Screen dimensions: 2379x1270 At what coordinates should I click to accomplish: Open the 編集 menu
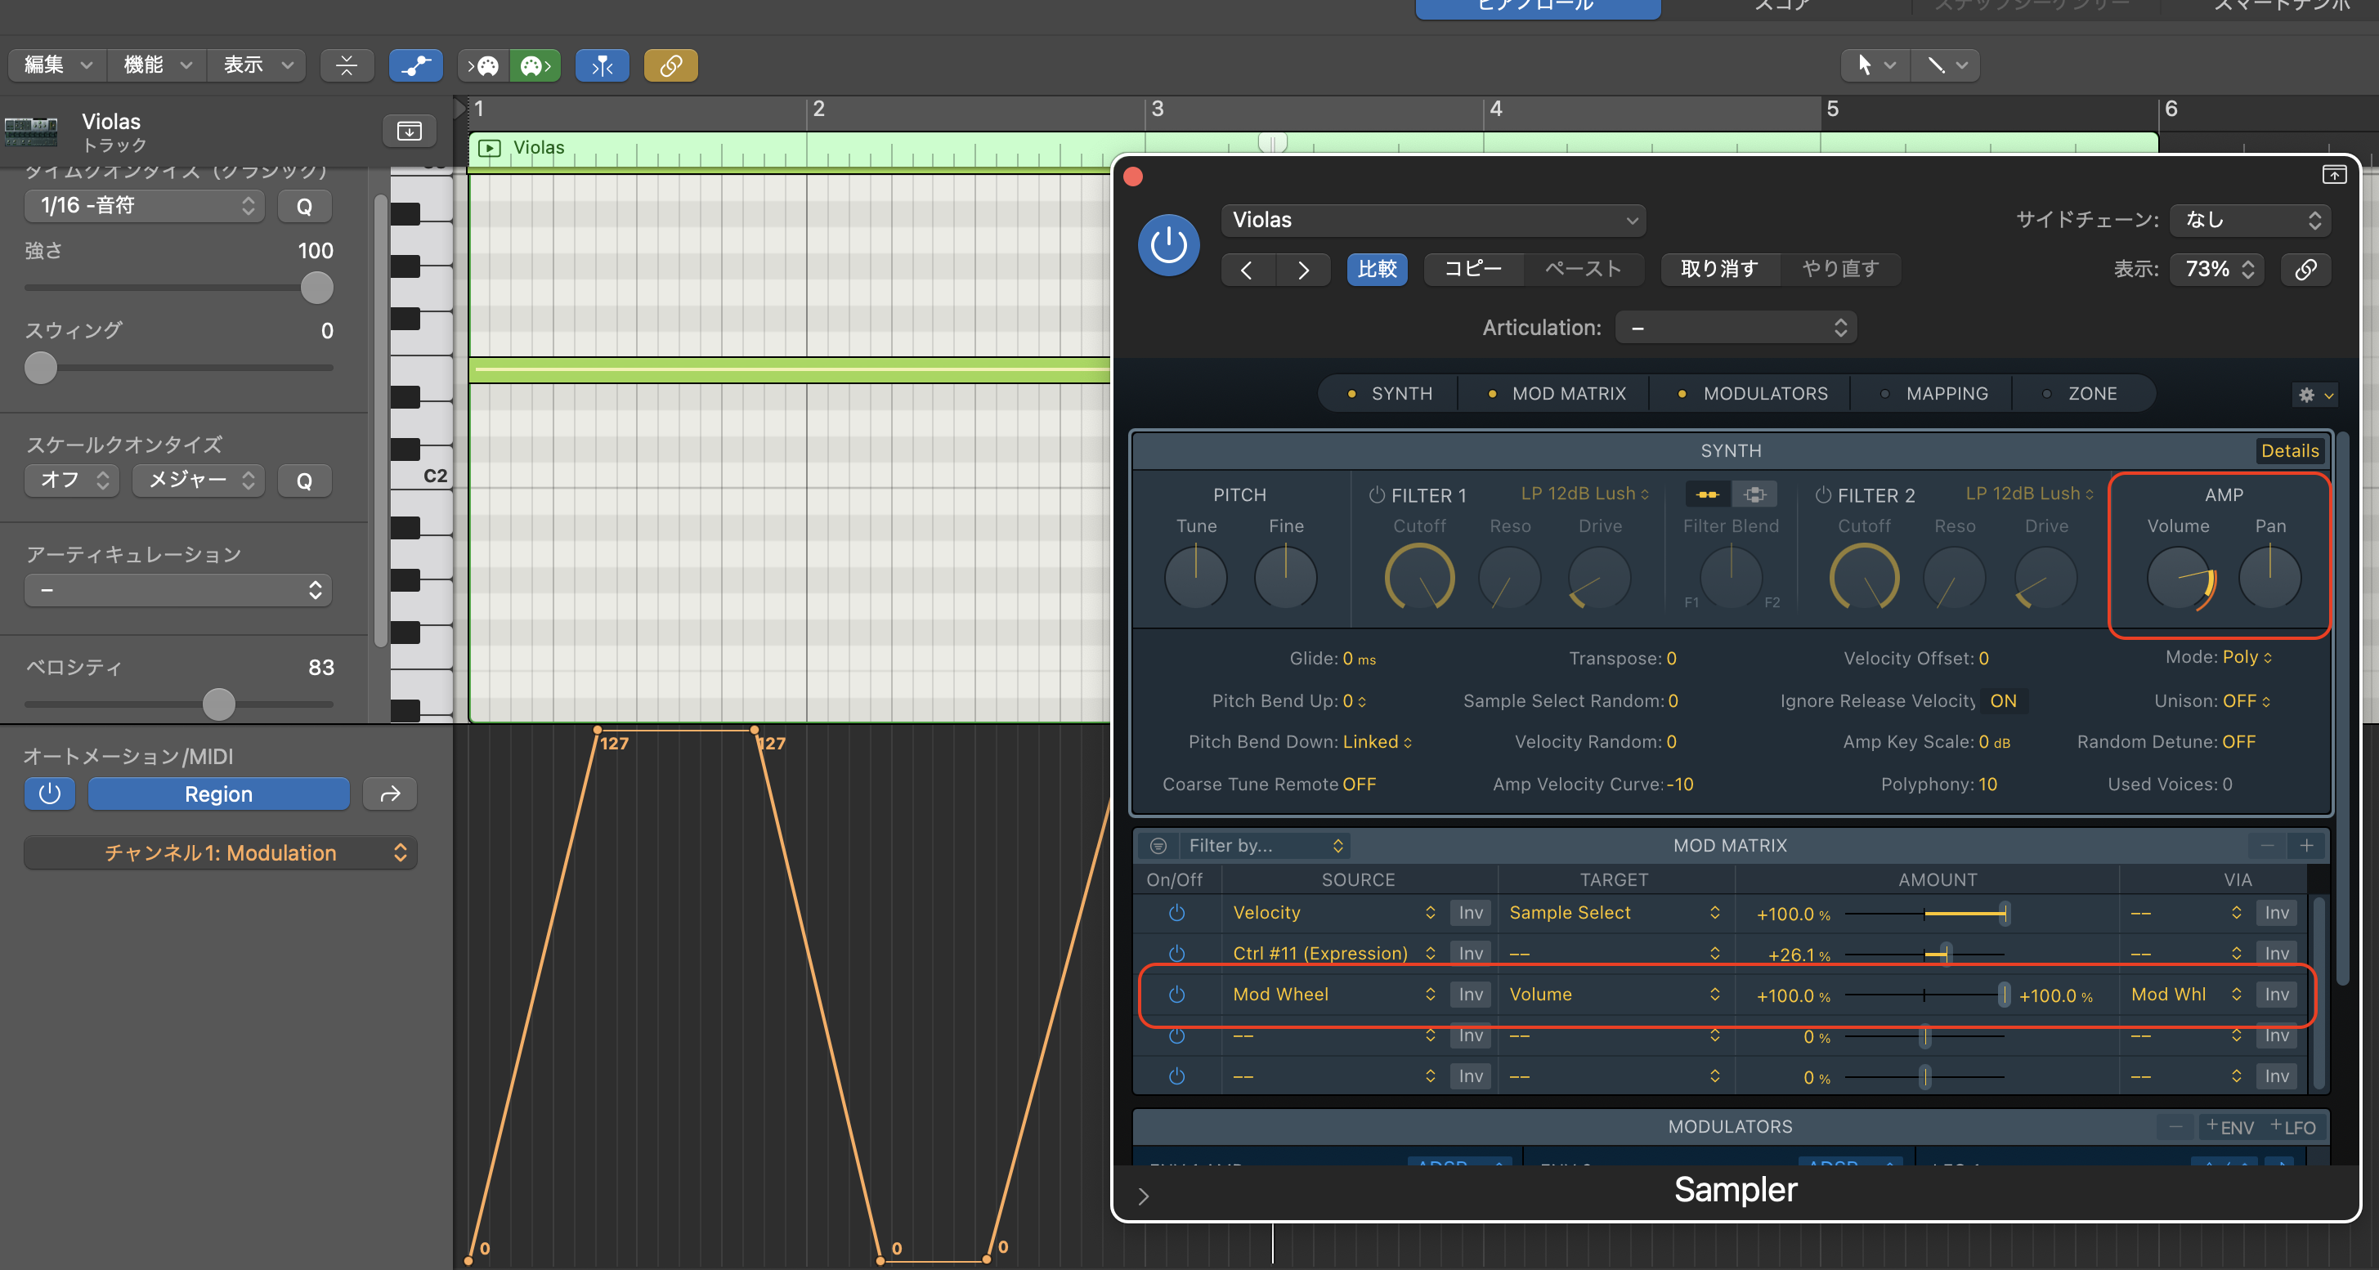tap(57, 65)
